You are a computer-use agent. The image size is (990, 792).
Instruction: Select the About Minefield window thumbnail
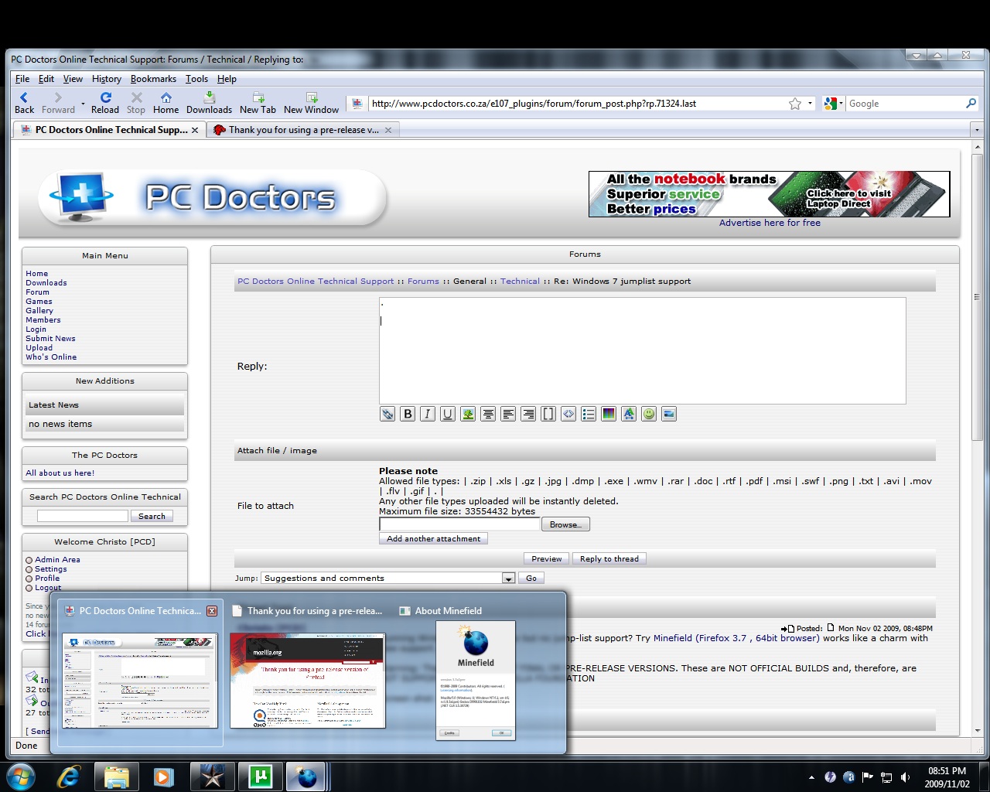(x=476, y=679)
